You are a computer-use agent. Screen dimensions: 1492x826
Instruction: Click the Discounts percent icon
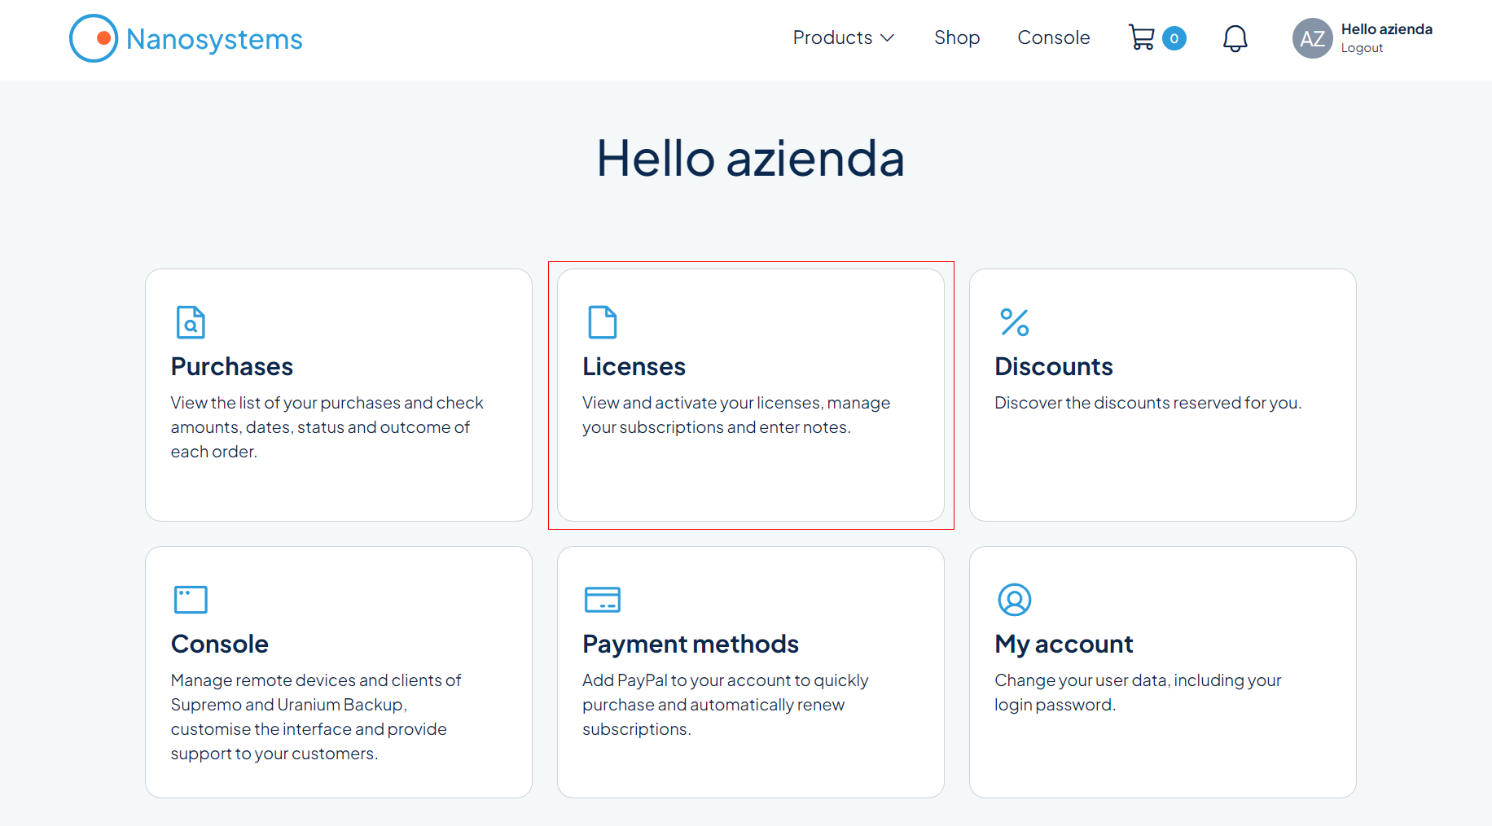[1015, 322]
